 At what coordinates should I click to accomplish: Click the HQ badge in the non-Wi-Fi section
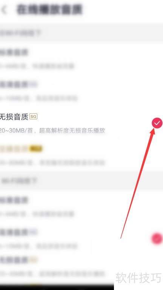[33, 232]
